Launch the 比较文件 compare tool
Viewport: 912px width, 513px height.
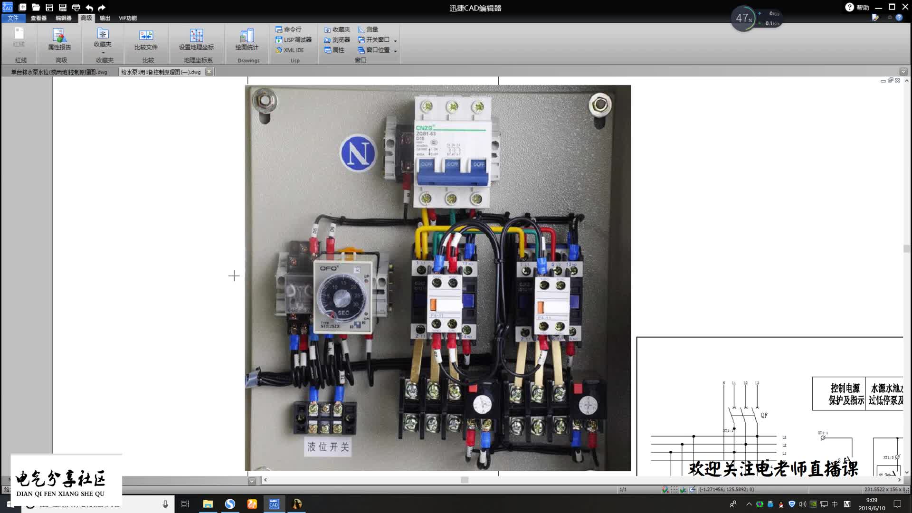coord(146,39)
